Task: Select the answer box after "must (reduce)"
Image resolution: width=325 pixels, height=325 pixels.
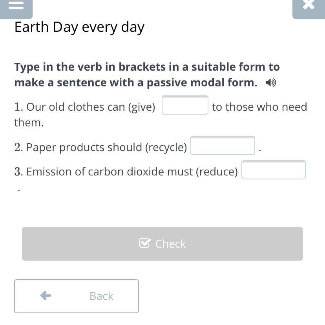Action: [273, 170]
